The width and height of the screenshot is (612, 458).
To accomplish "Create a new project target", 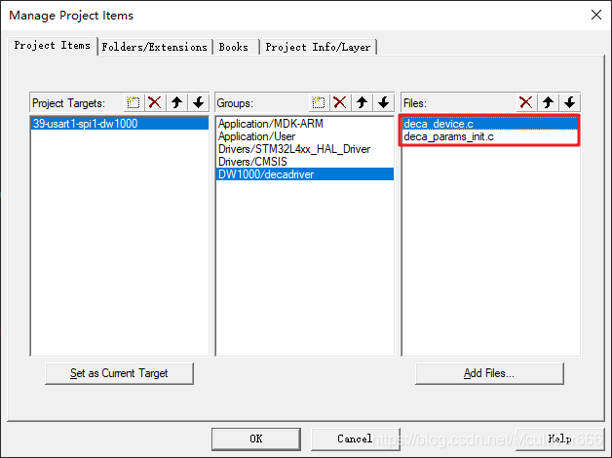I will point(134,103).
